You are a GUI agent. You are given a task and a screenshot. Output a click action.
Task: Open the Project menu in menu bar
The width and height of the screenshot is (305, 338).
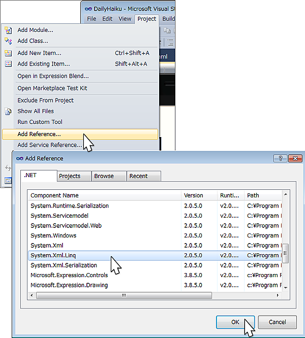[x=147, y=19]
